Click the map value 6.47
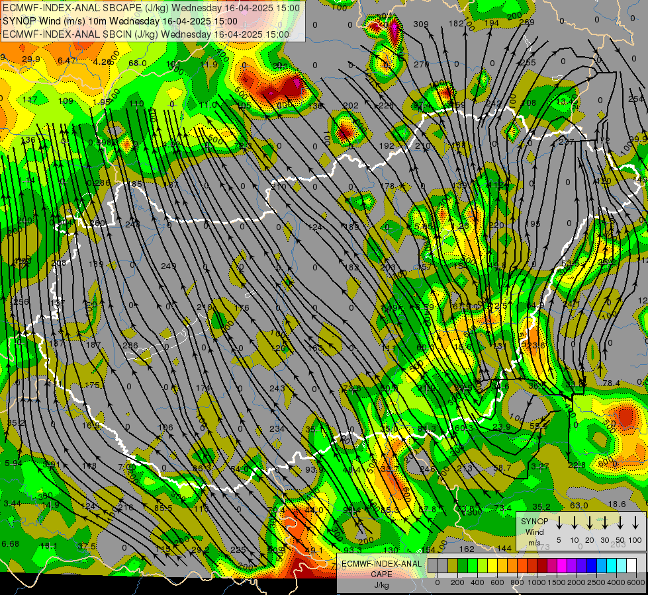The width and height of the screenshot is (648, 595). click(67, 60)
